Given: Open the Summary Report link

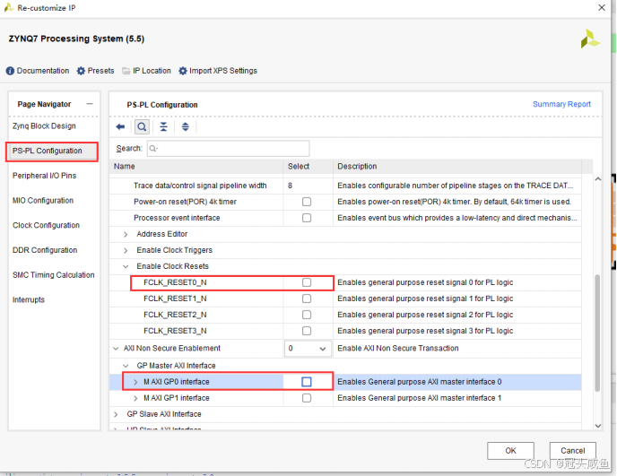Looking at the screenshot, I should tap(561, 105).
